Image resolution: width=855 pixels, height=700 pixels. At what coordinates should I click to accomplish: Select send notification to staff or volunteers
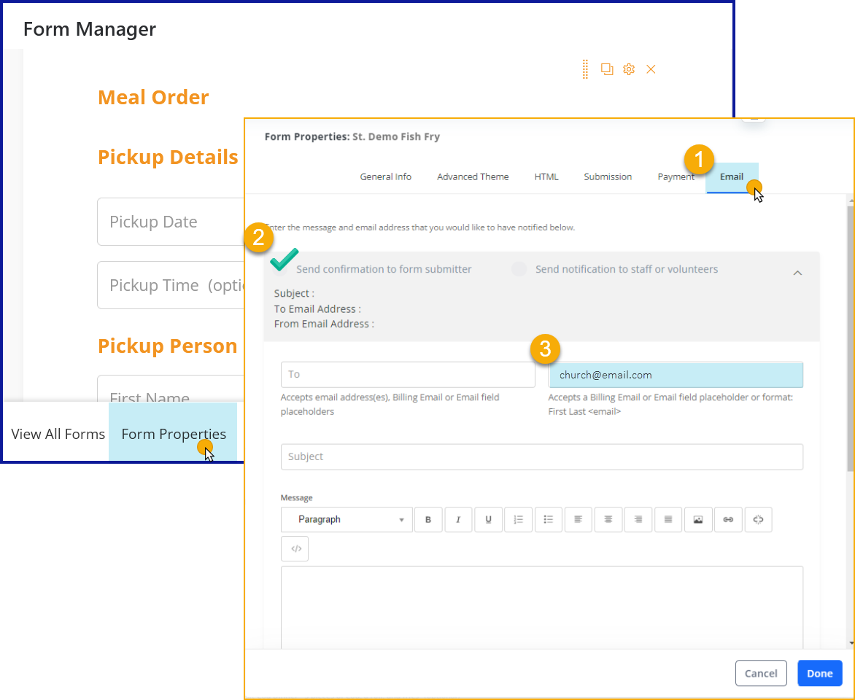tap(519, 269)
